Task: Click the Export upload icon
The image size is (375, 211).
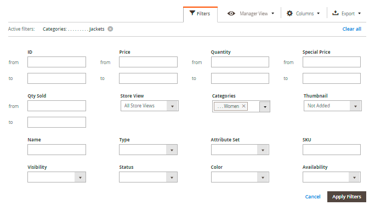Action: click(x=336, y=13)
